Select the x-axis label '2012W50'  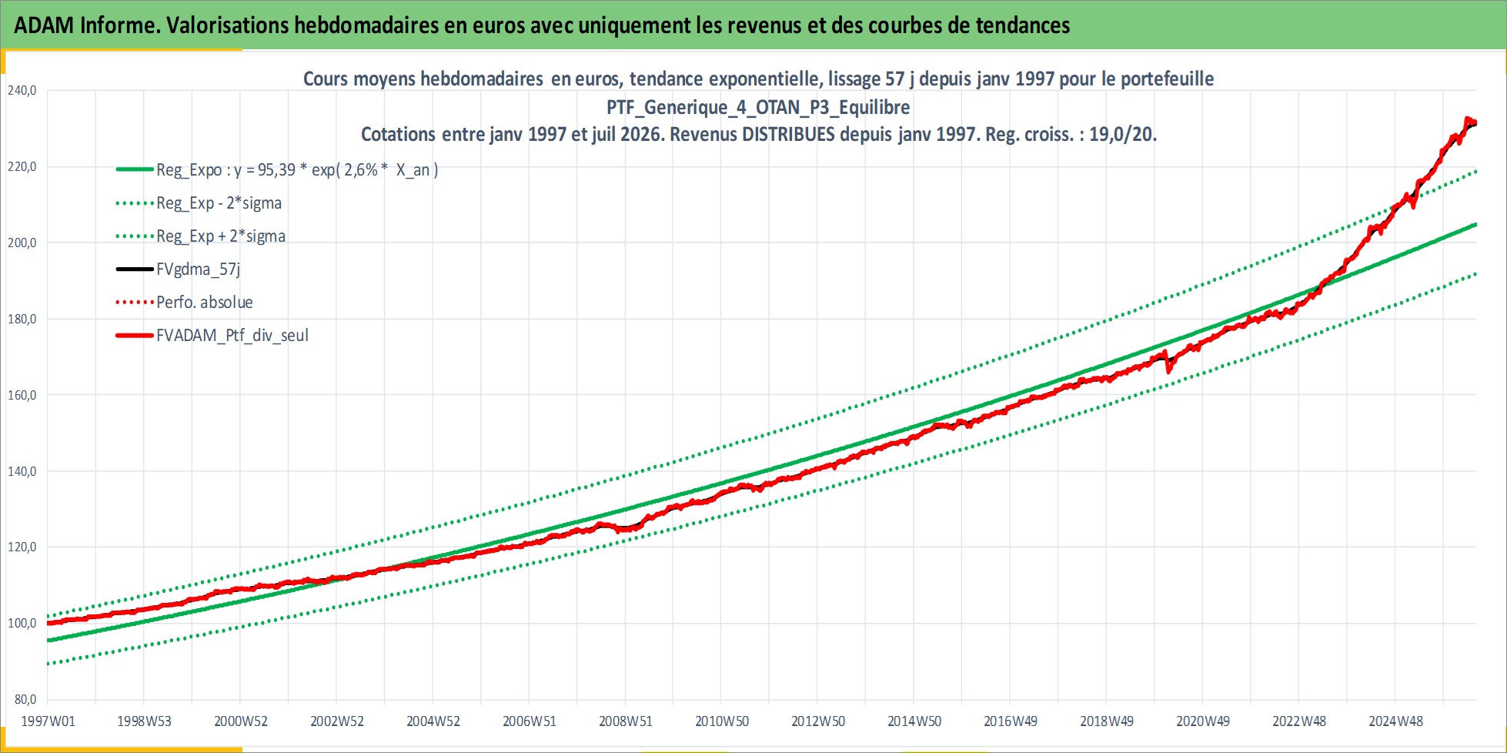tap(817, 721)
